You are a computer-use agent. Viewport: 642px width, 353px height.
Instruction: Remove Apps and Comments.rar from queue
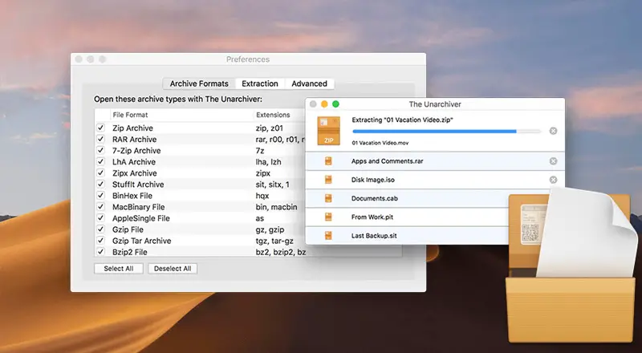pyautogui.click(x=553, y=161)
